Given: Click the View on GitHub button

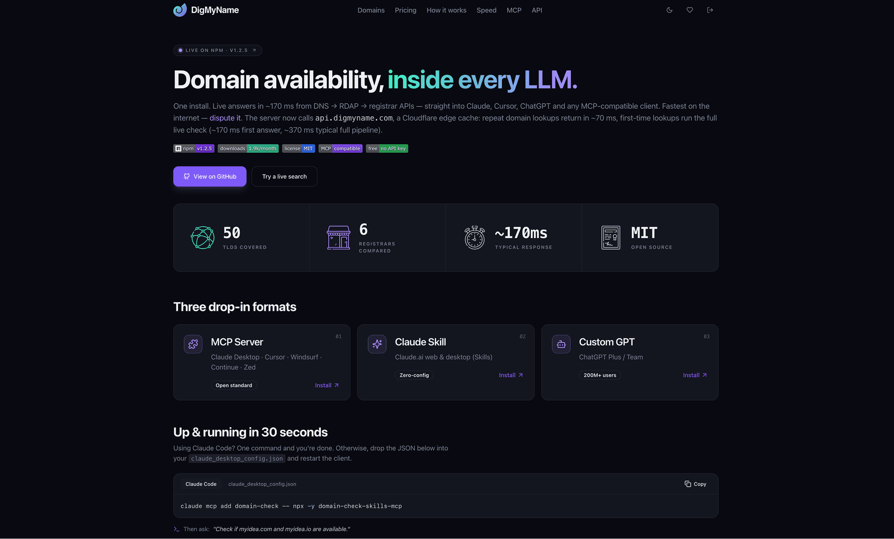Looking at the screenshot, I should [210, 176].
